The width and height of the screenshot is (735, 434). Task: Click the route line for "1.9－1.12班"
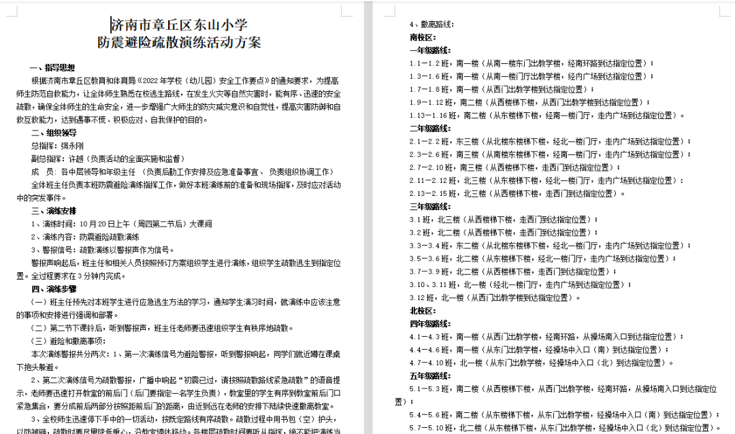tap(529, 102)
